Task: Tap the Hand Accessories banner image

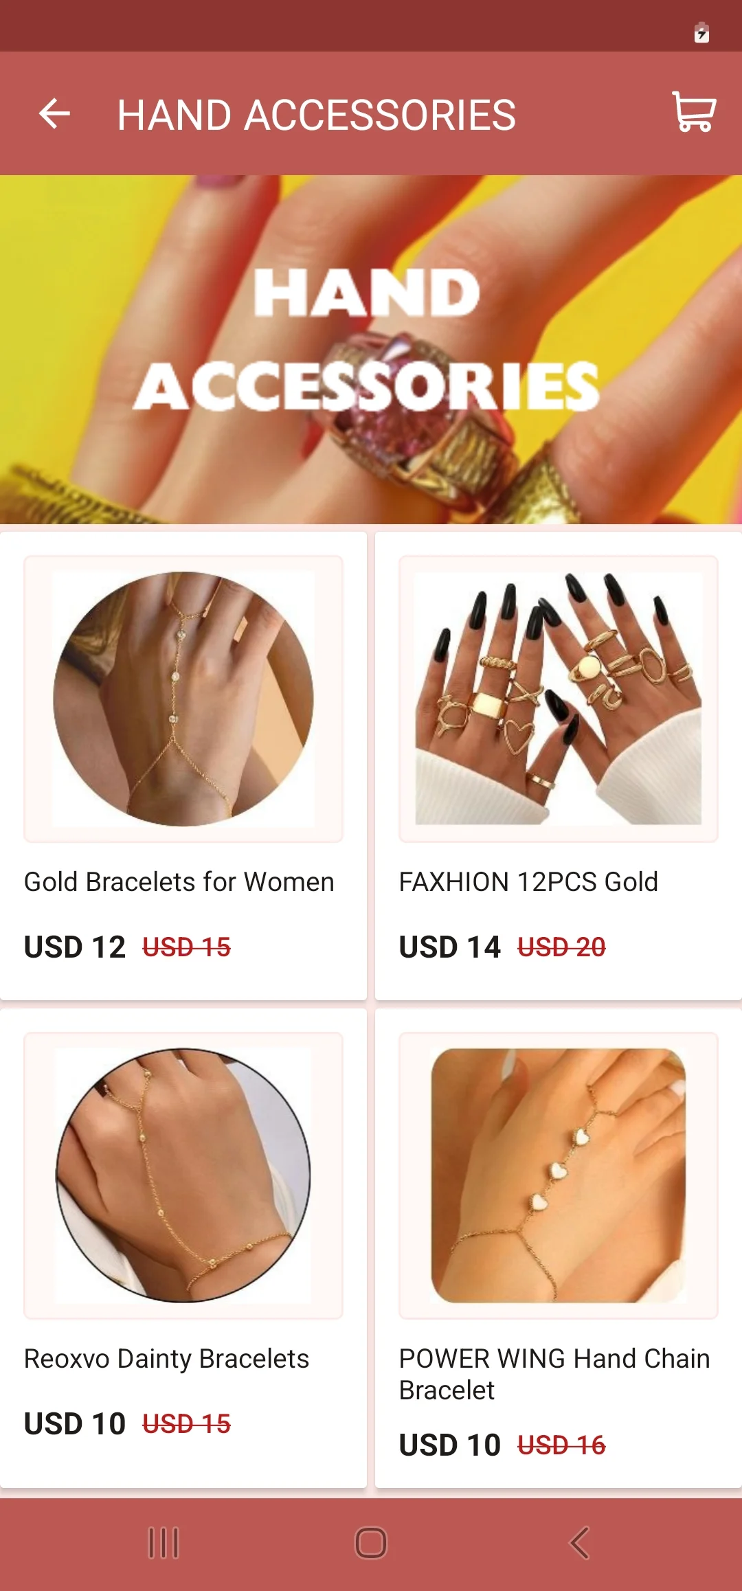Action: click(x=371, y=350)
